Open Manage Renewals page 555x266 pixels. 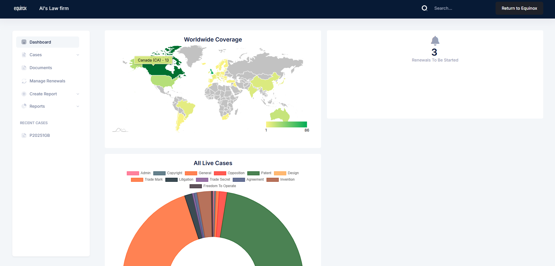tap(48, 81)
